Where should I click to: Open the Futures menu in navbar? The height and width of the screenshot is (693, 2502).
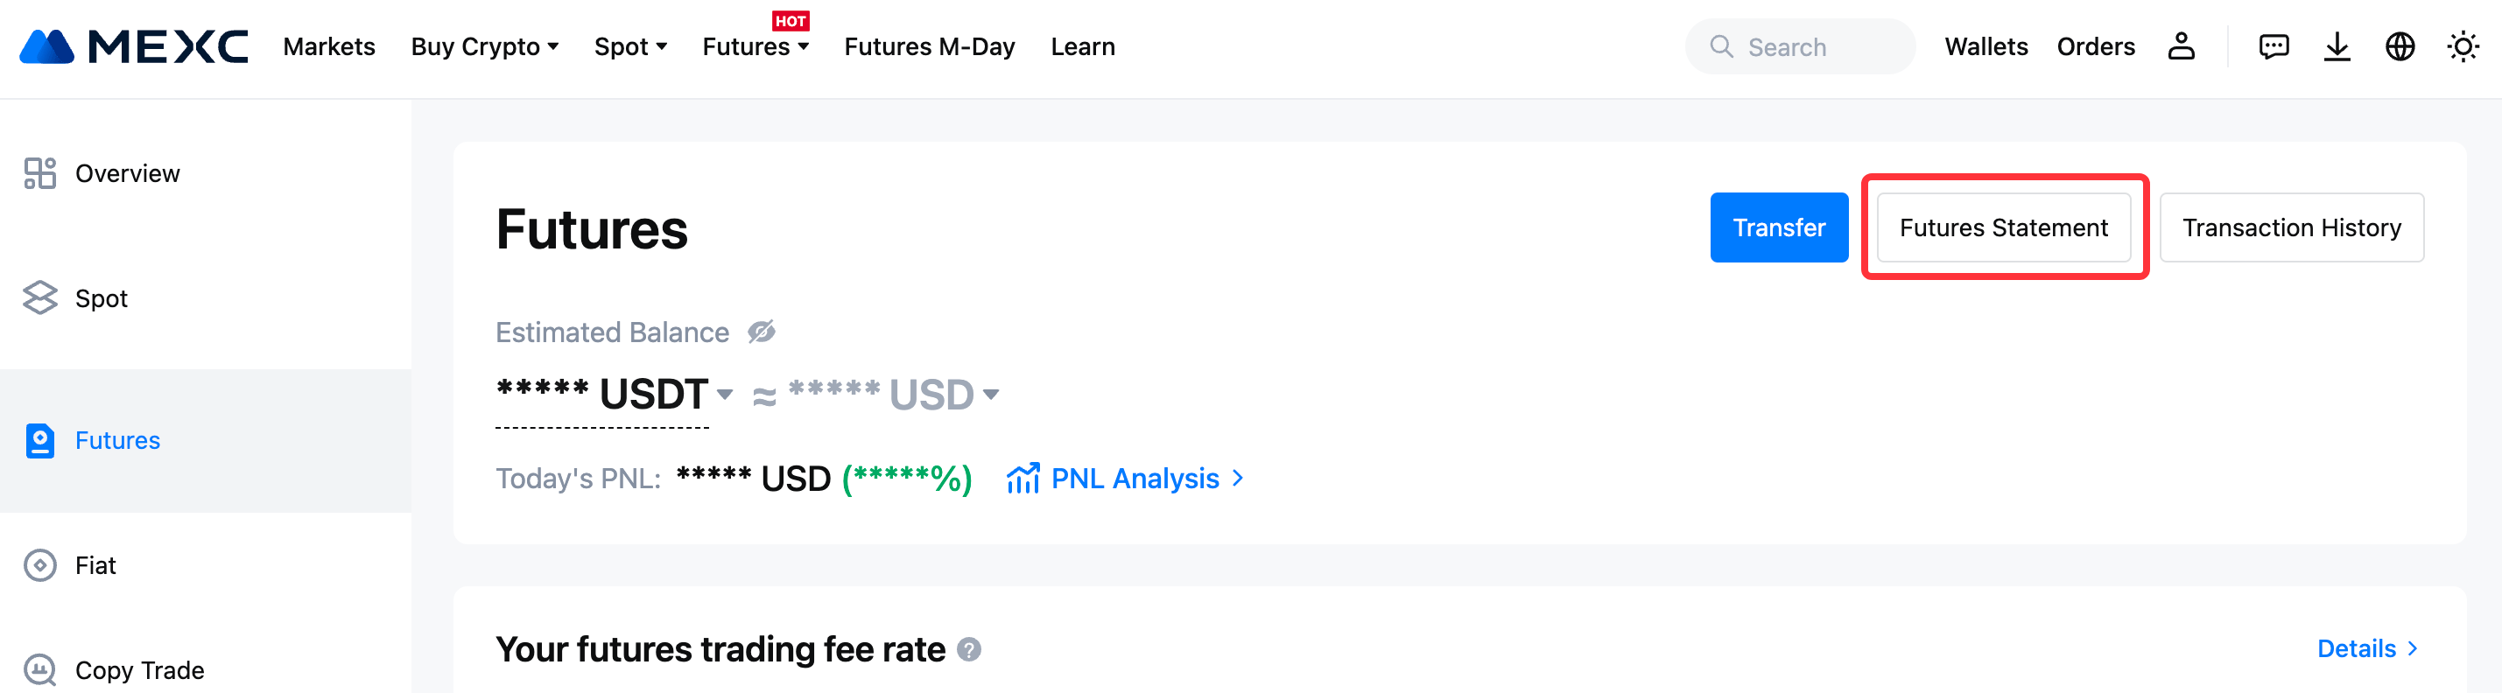pos(755,46)
